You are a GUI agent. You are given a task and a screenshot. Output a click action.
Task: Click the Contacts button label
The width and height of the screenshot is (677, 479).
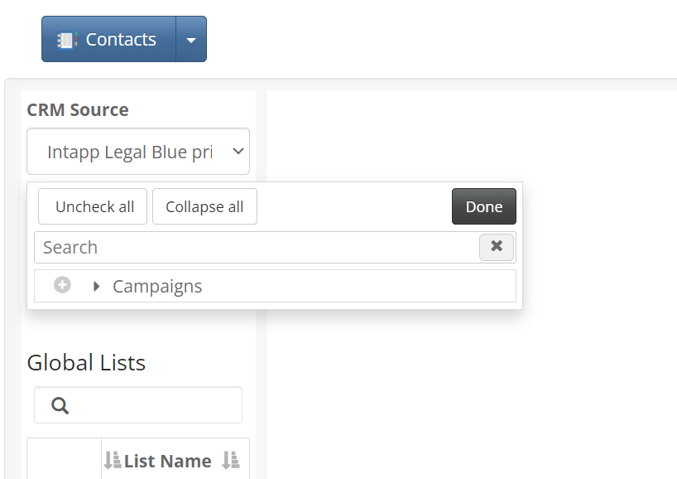click(121, 39)
